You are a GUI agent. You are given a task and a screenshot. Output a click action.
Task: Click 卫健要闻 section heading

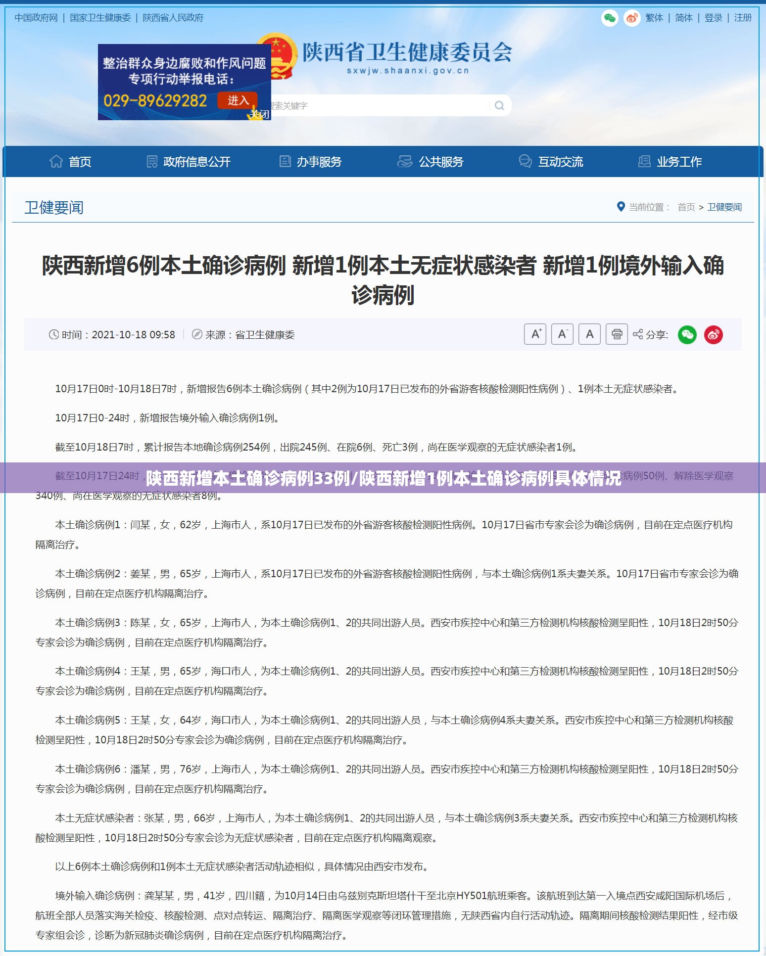click(x=54, y=207)
